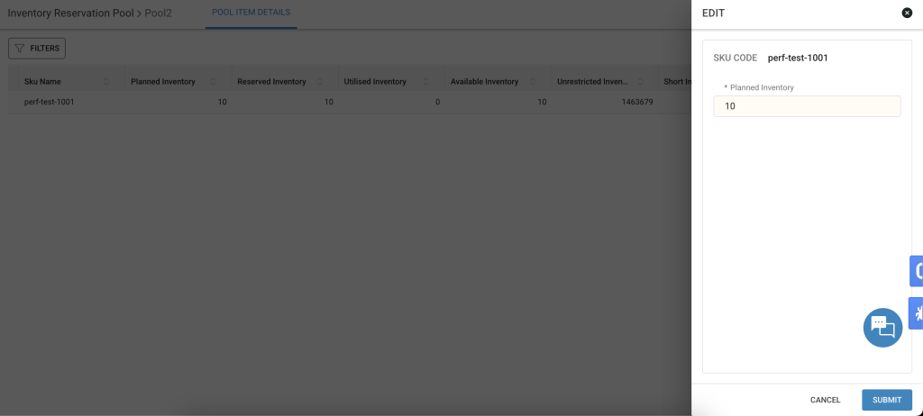Sort by Sku Name column arrows
The height and width of the screenshot is (416, 923).
click(106, 82)
